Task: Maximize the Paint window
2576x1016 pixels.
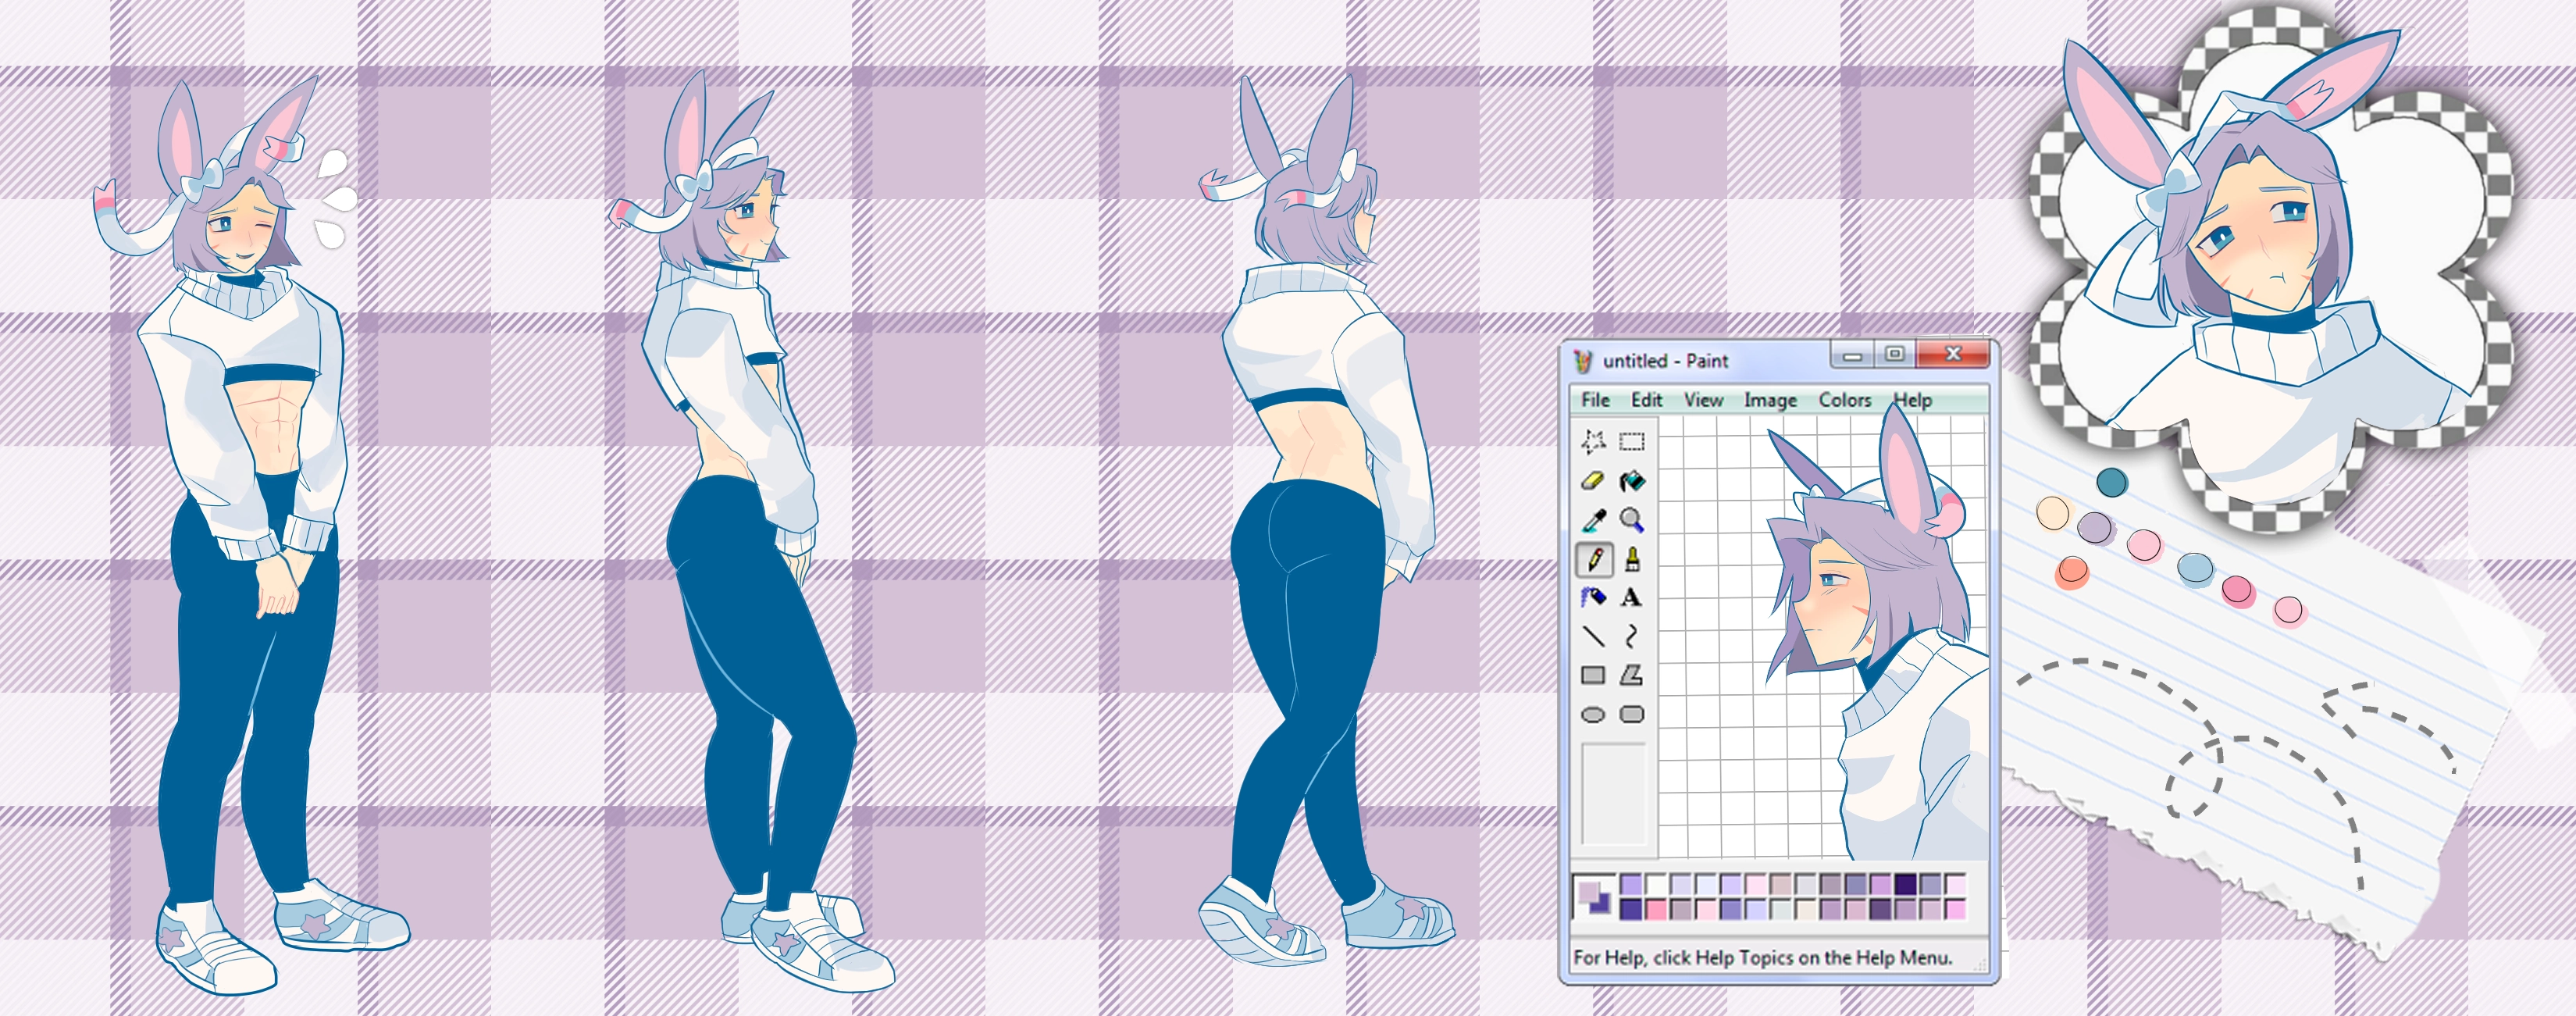Action: [x=1894, y=354]
